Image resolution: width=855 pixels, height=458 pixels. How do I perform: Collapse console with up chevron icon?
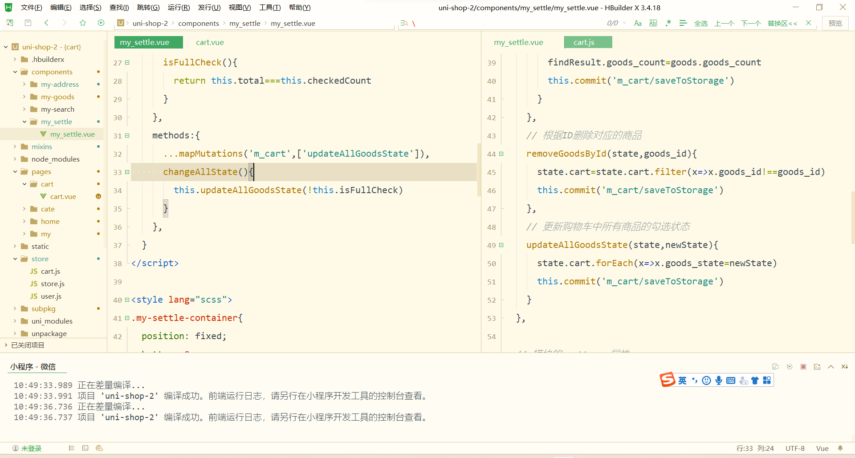831,367
